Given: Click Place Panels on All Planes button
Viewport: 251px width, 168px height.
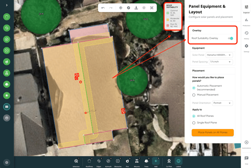Looking at the screenshot, I should pos(212,132).
